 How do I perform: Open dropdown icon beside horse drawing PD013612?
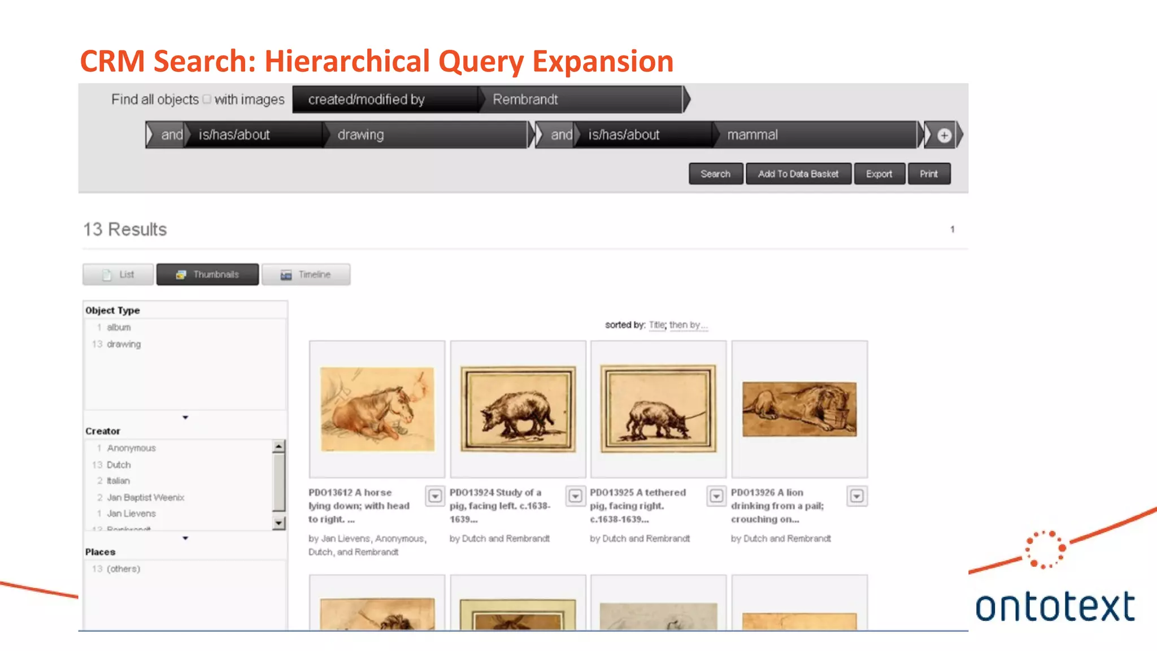(434, 496)
